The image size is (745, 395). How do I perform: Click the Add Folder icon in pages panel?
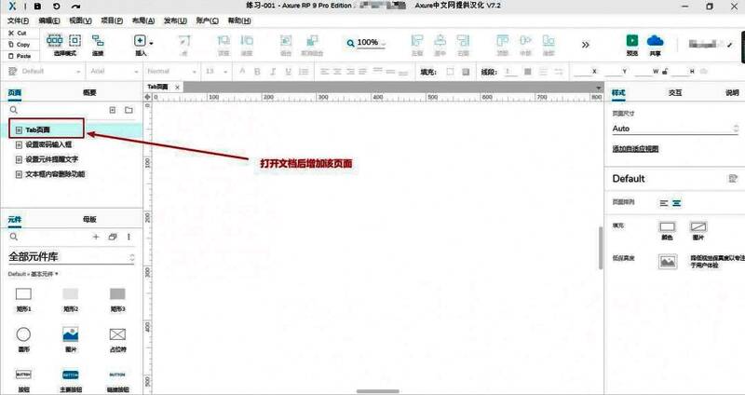(x=129, y=110)
